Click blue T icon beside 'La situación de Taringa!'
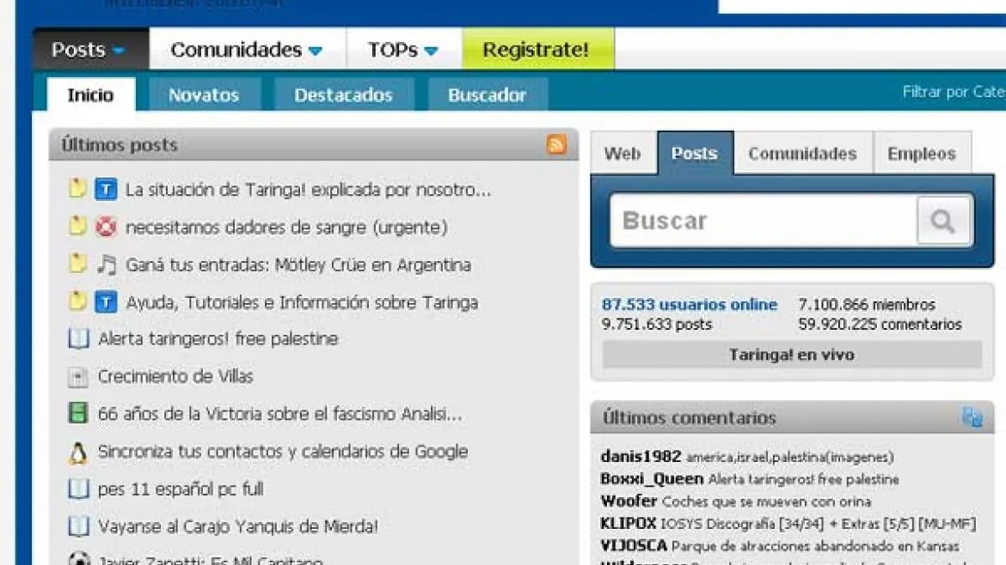The image size is (1006, 565). click(x=106, y=189)
